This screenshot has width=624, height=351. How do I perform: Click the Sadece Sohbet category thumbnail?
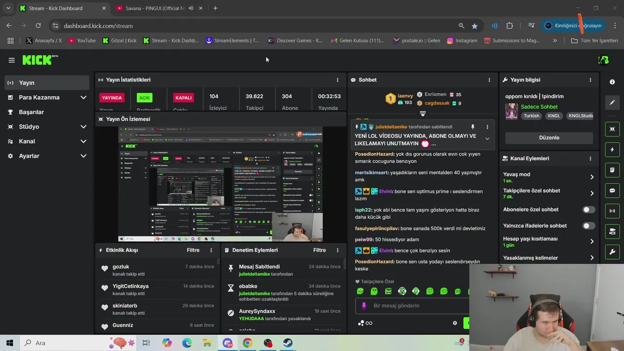pos(511,111)
